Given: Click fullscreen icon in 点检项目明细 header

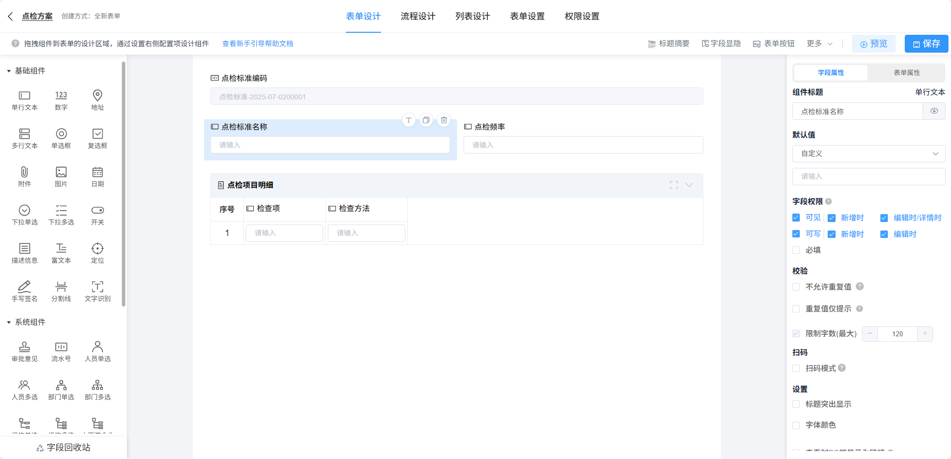Looking at the screenshot, I should [674, 185].
